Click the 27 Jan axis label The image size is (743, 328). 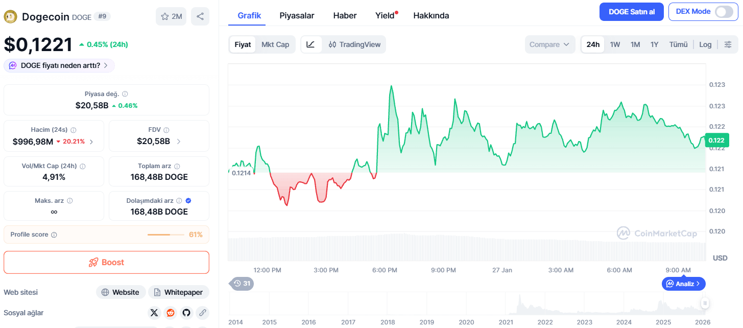point(502,270)
